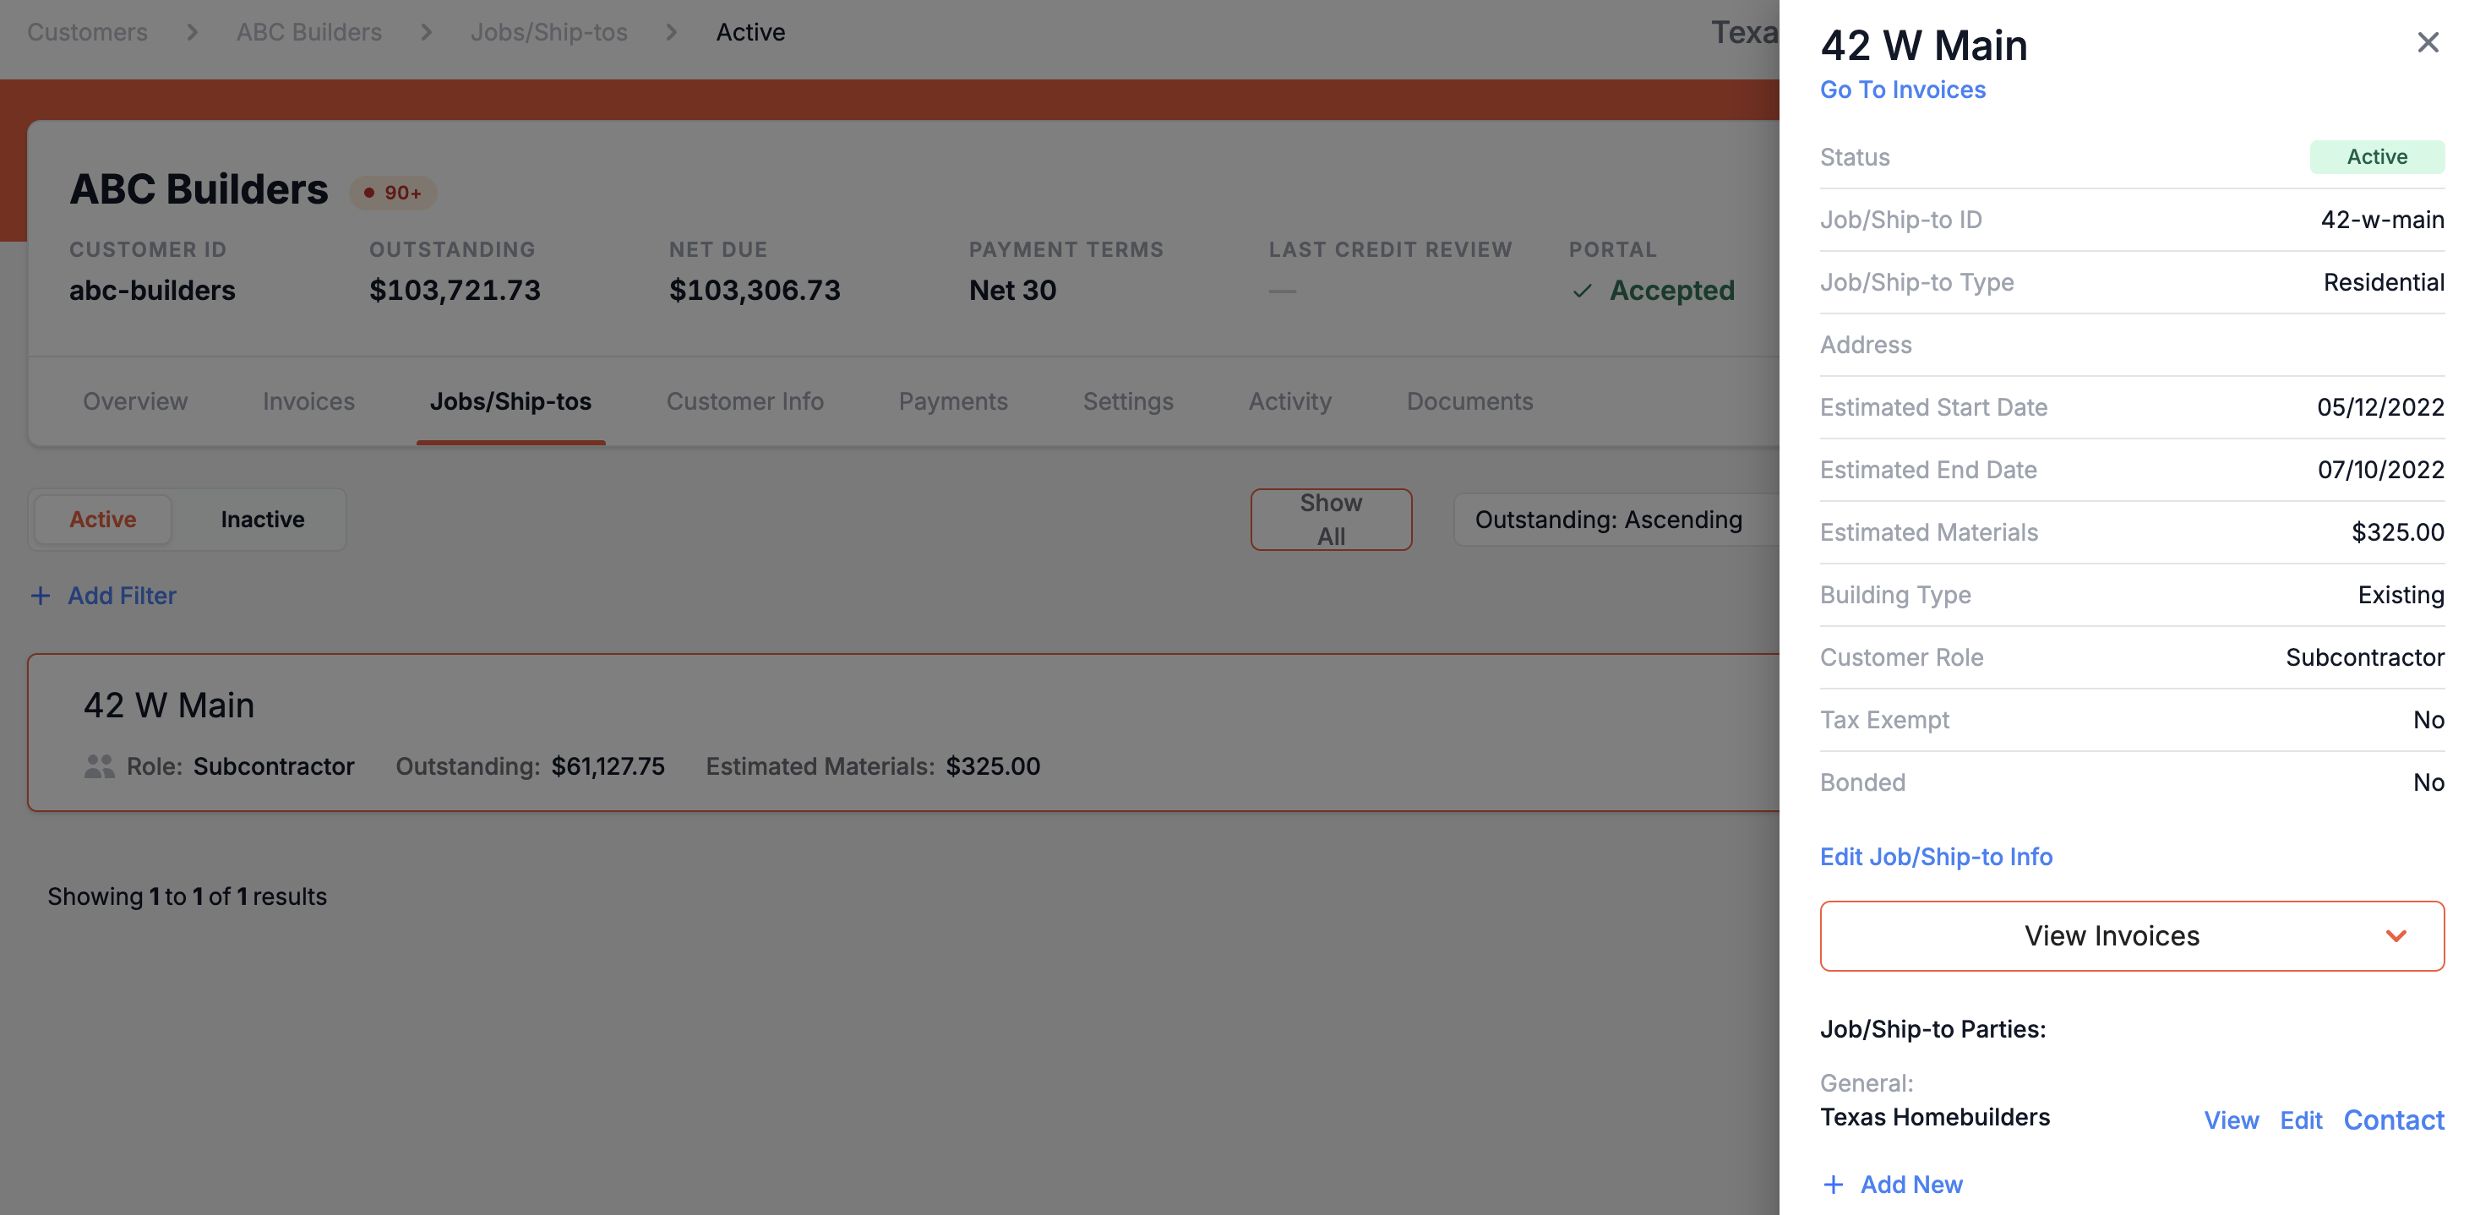
Task: Open the Go To Invoices link
Action: [1902, 89]
